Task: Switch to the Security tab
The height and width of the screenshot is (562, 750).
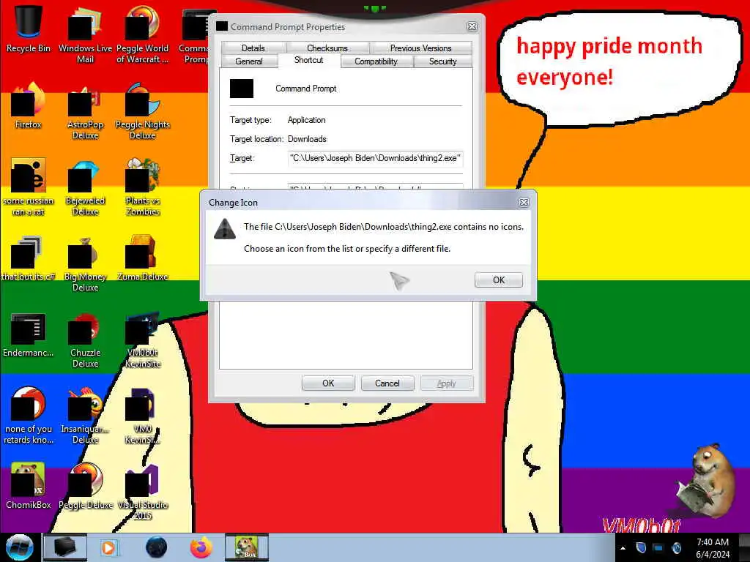Action: pyautogui.click(x=443, y=61)
